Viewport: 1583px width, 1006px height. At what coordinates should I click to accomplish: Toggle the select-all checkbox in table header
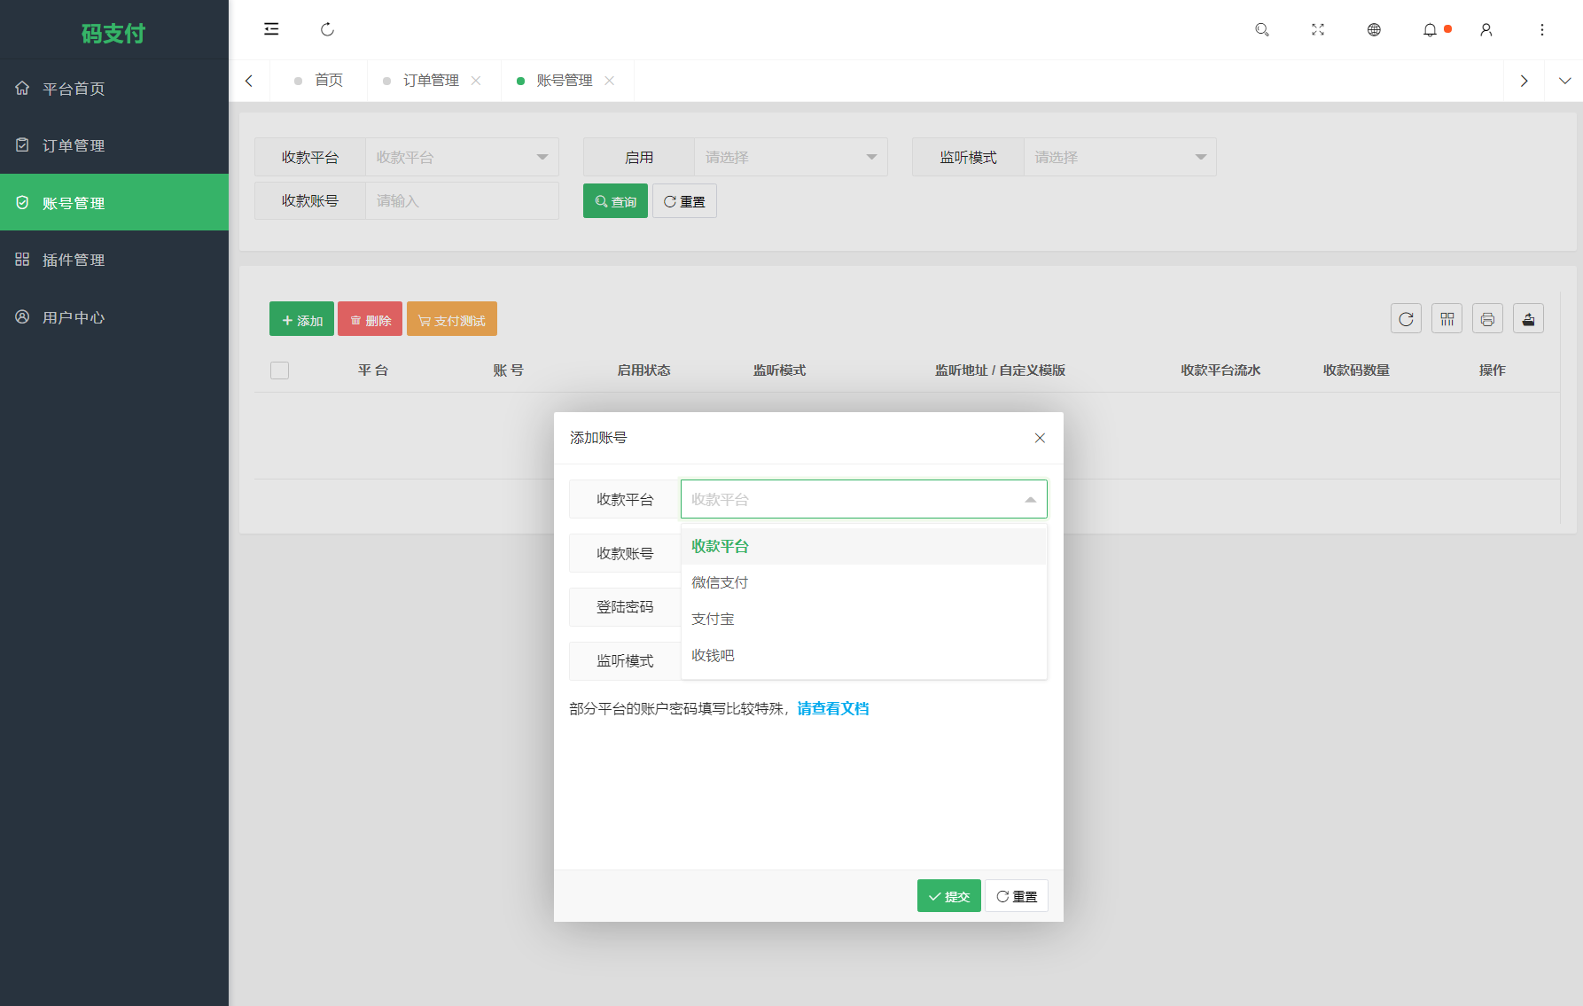click(x=279, y=370)
